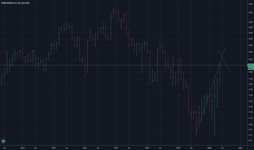This screenshot has height=150, width=254.
Task: Click the 2014 time axis label
Action: point(23,148)
